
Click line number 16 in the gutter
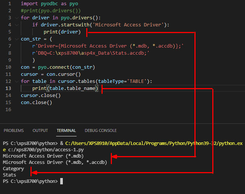coord(8,110)
